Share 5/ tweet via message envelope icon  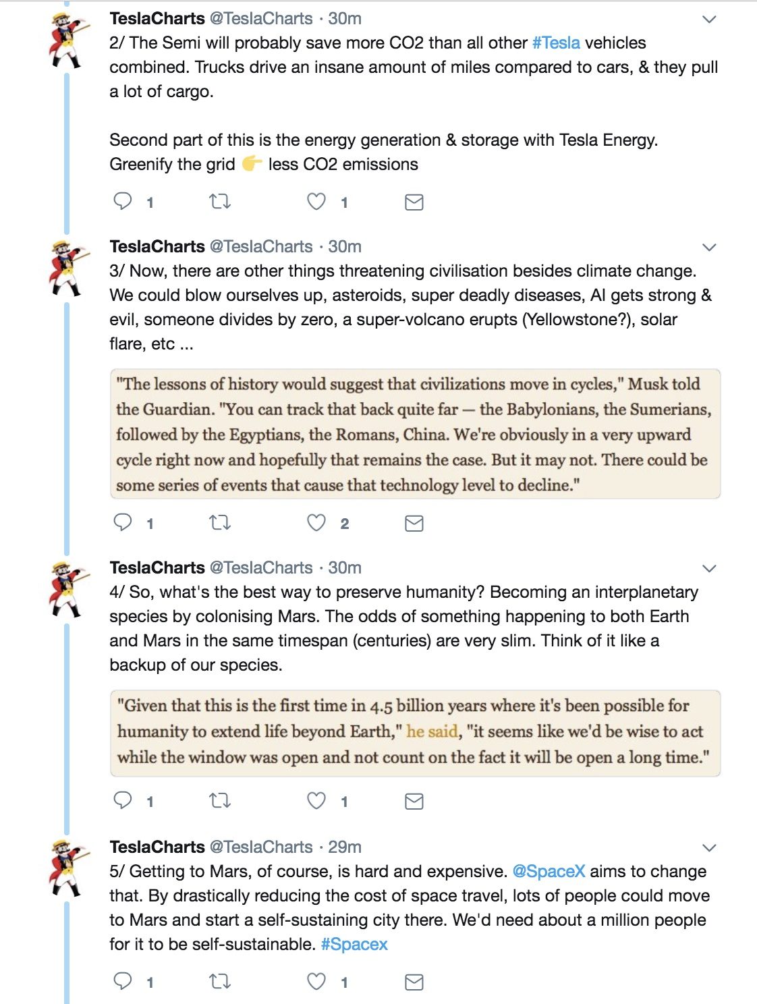click(414, 982)
